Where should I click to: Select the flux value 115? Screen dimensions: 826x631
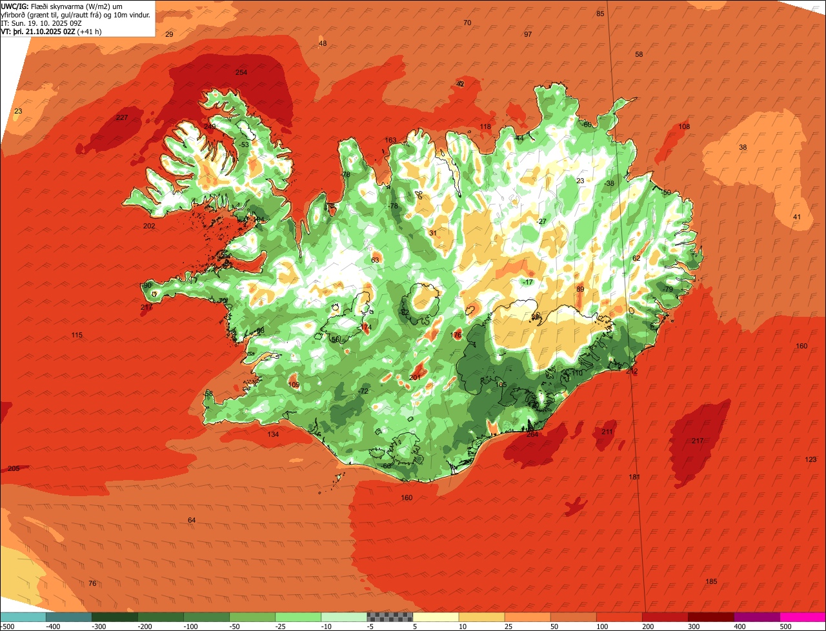[x=77, y=335]
